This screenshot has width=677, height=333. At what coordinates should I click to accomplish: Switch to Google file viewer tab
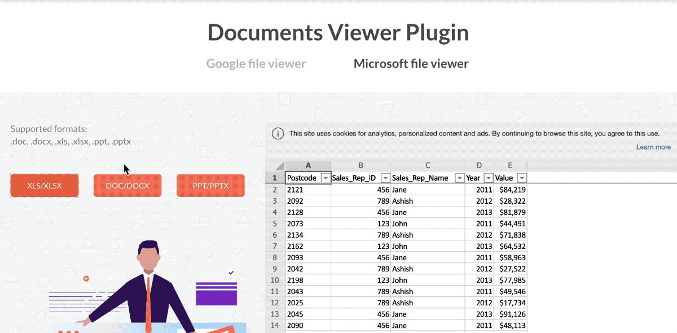(256, 63)
